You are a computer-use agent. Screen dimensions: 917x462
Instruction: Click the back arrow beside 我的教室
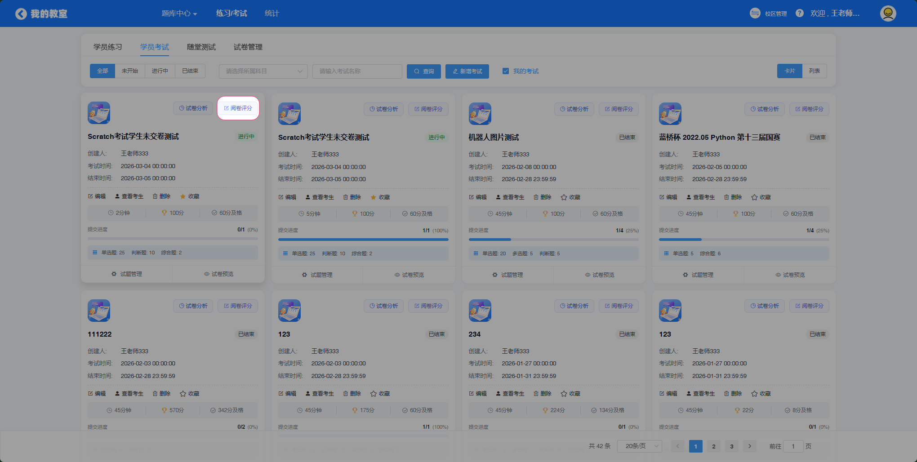click(x=21, y=14)
